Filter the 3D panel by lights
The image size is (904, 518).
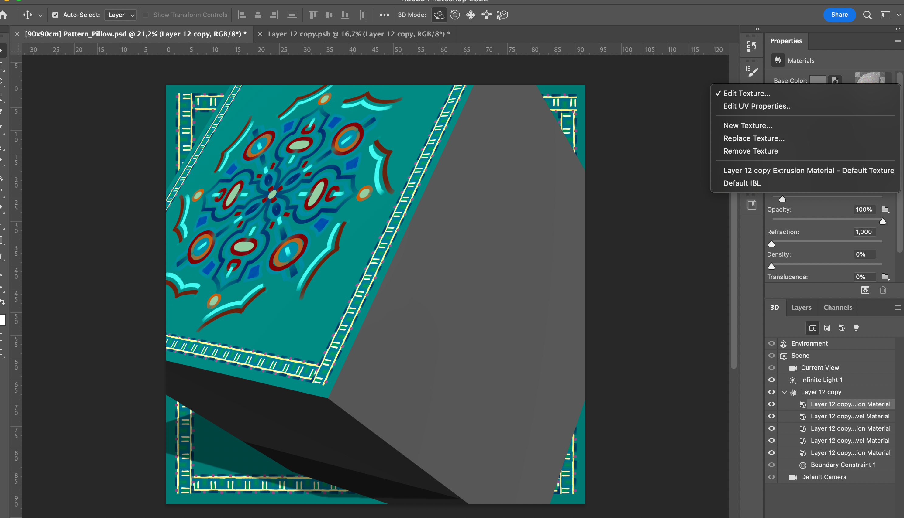857,328
